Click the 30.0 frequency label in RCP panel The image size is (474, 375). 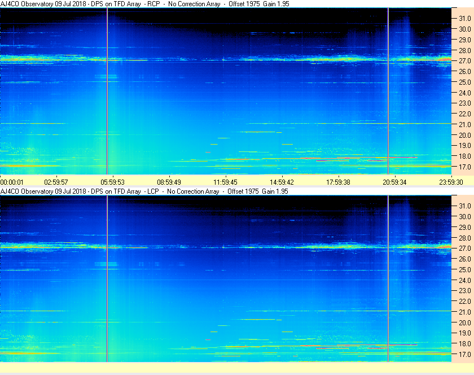[x=465, y=29]
